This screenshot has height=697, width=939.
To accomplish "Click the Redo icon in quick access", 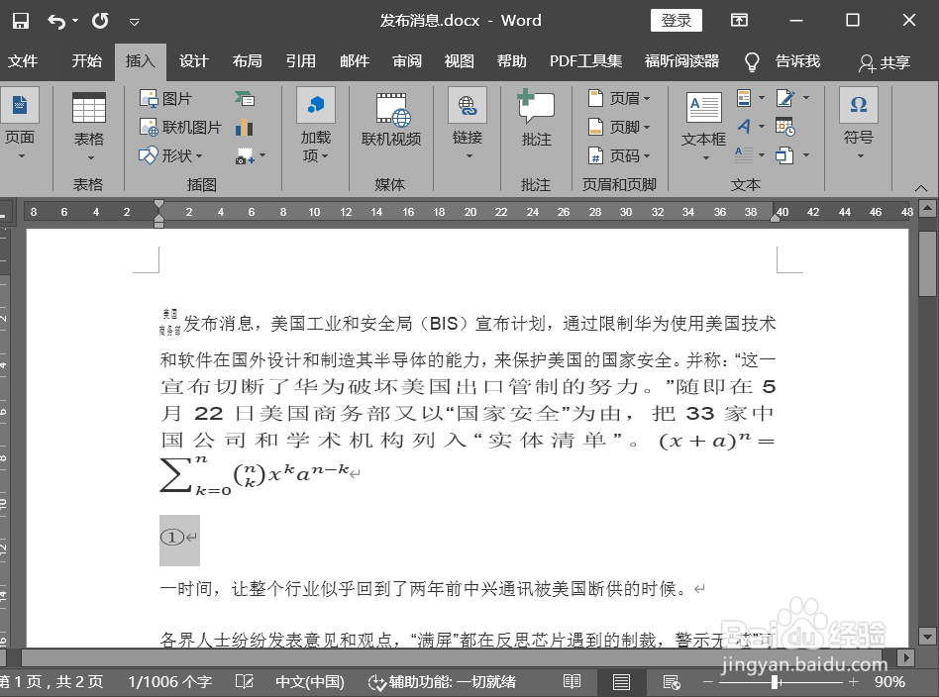I will [x=100, y=21].
